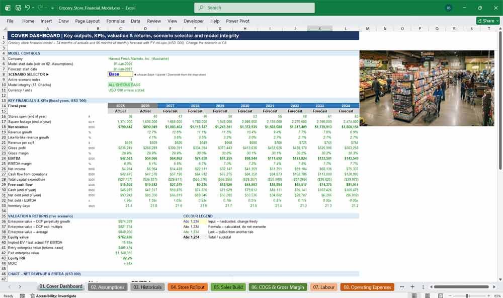Open the Draw ribbon tab
This screenshot has height=298, width=503.
(63, 21)
